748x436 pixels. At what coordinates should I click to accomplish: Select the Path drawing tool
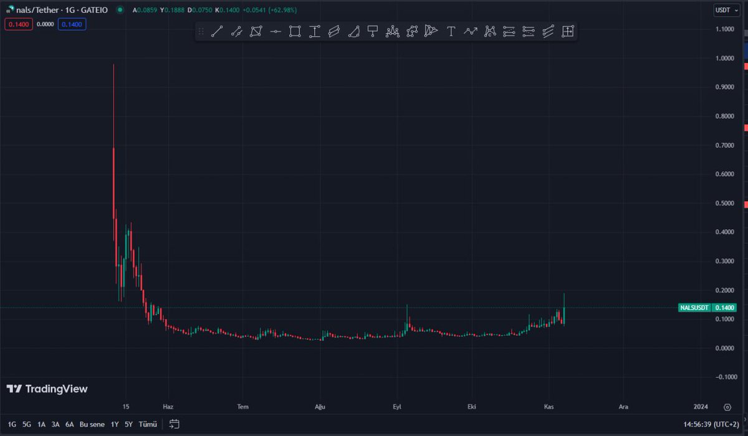click(471, 31)
